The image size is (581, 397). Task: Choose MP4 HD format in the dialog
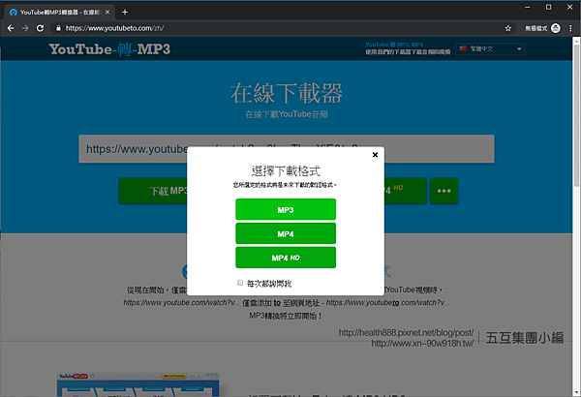[286, 258]
